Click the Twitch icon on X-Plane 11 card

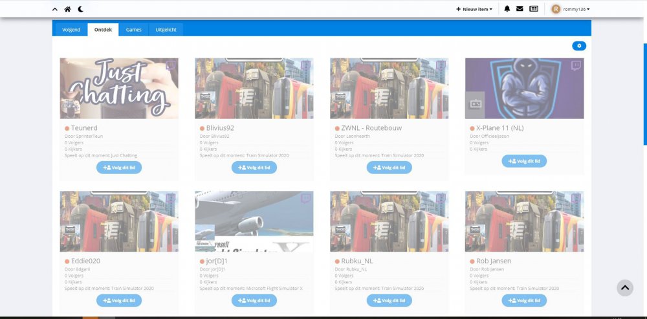[575, 66]
